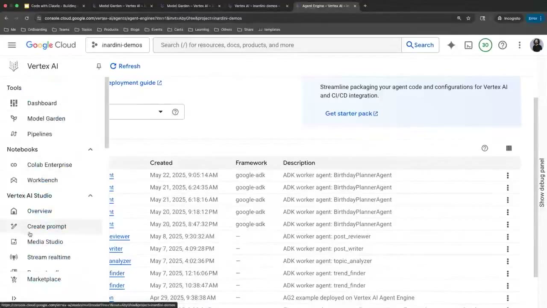Activate Cloud Shell terminal icon
This screenshot has width=547, height=308.
(x=468, y=45)
